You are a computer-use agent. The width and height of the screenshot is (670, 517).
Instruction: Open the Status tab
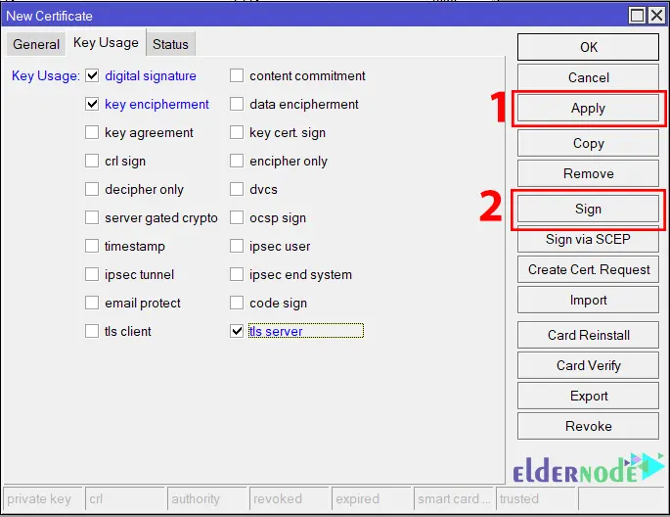[170, 44]
